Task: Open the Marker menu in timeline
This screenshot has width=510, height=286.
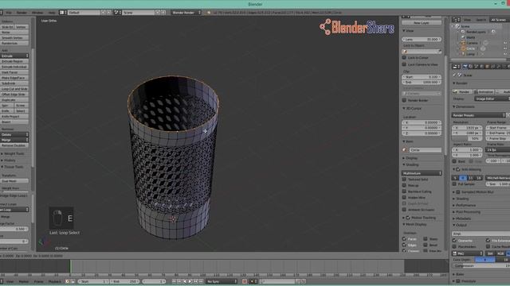Action: tap(24, 281)
